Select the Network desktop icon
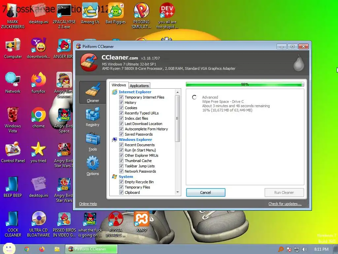The image size is (338, 254). (13, 83)
